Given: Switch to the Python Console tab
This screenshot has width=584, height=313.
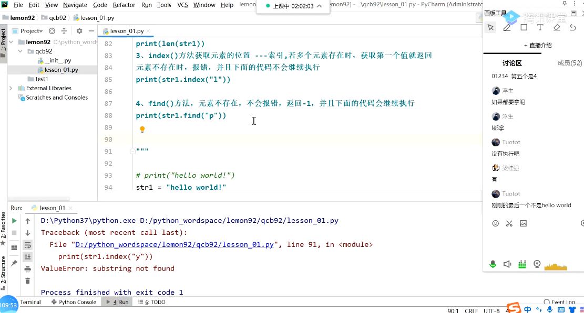Looking at the screenshot, I should pos(74,302).
